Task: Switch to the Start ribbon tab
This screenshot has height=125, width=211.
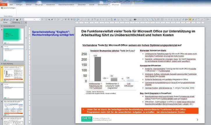Action: pos(11,5)
